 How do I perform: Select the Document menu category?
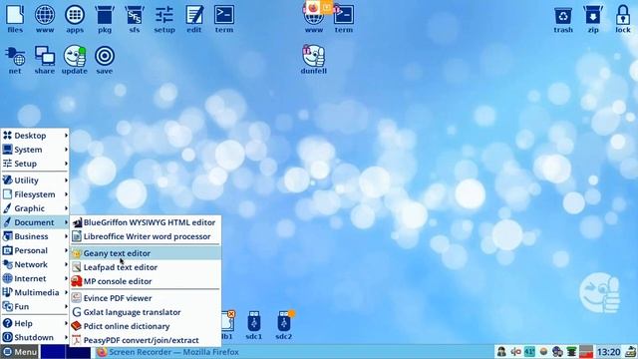point(35,222)
